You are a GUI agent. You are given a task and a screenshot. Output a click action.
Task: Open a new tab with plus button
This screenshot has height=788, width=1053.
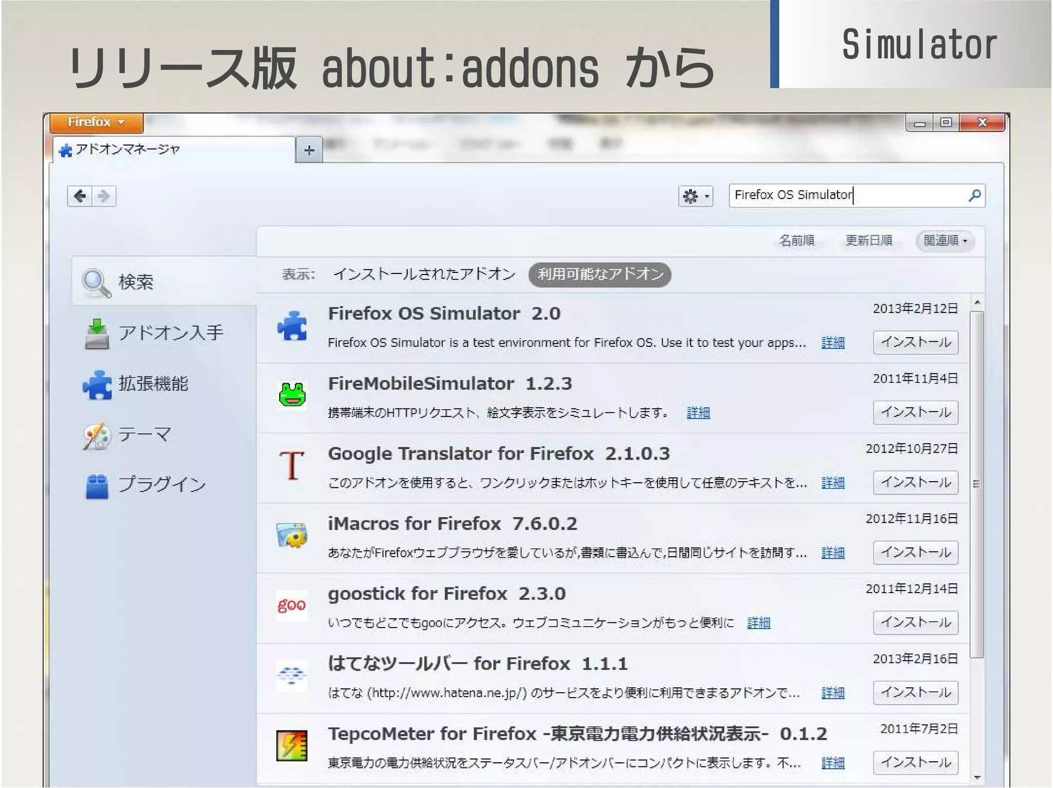(x=309, y=150)
